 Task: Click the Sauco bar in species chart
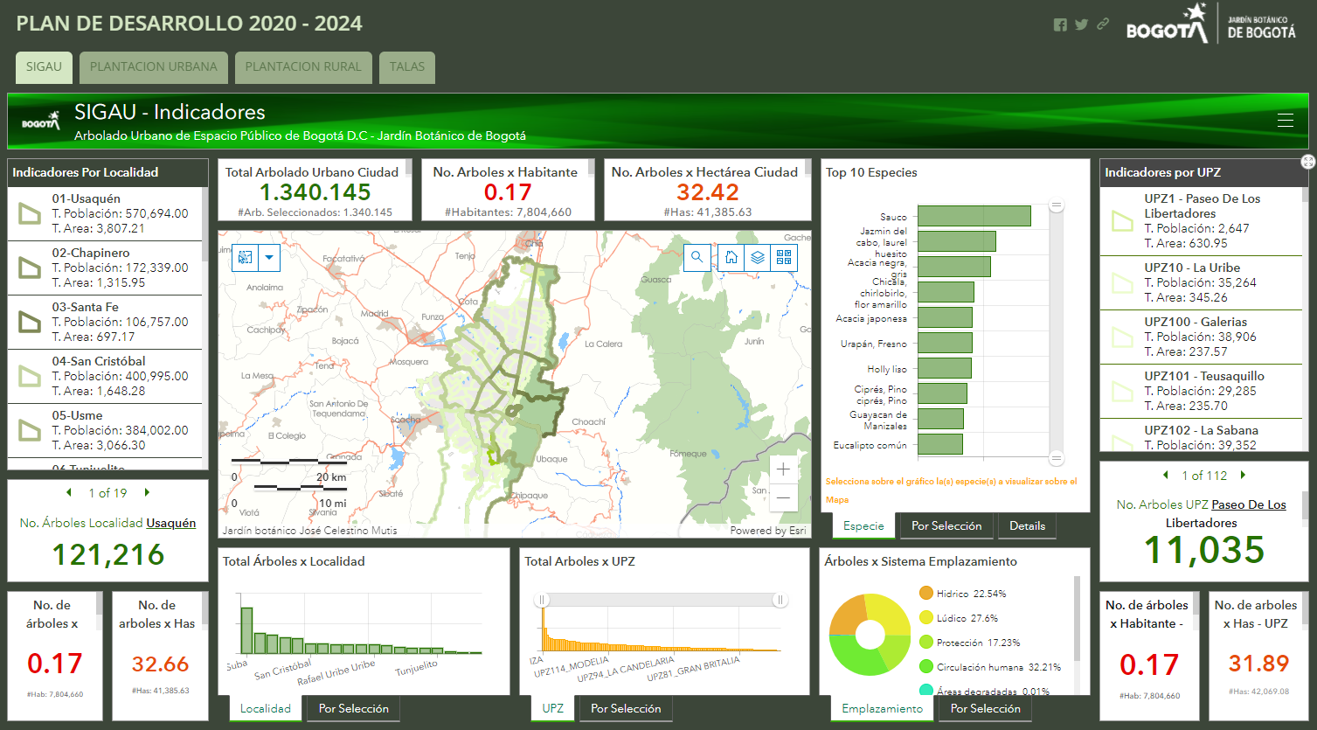974,216
